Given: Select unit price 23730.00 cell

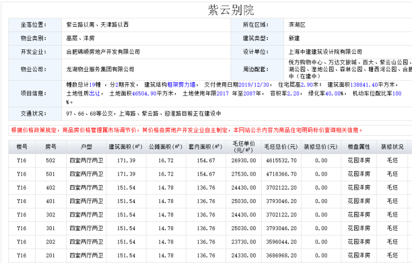Looking at the screenshot, I should (244, 242).
